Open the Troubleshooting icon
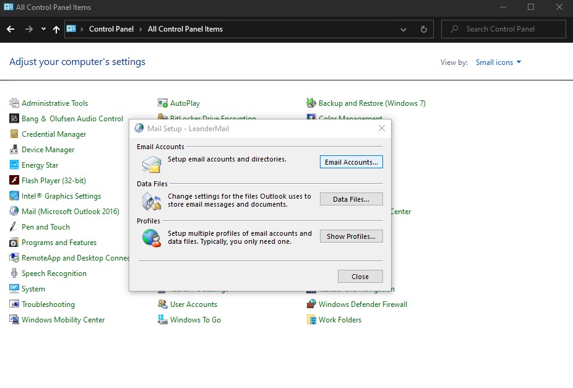This screenshot has height=388, width=573. coord(14,304)
